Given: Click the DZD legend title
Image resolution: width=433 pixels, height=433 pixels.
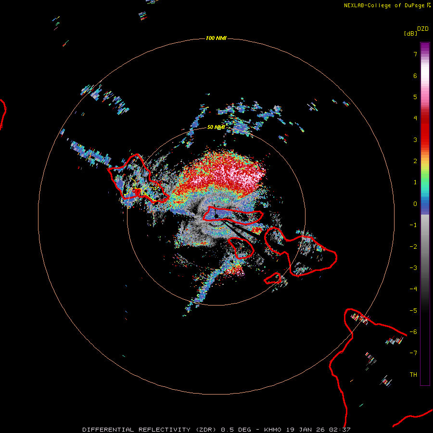Looking at the screenshot, I should (x=423, y=29).
